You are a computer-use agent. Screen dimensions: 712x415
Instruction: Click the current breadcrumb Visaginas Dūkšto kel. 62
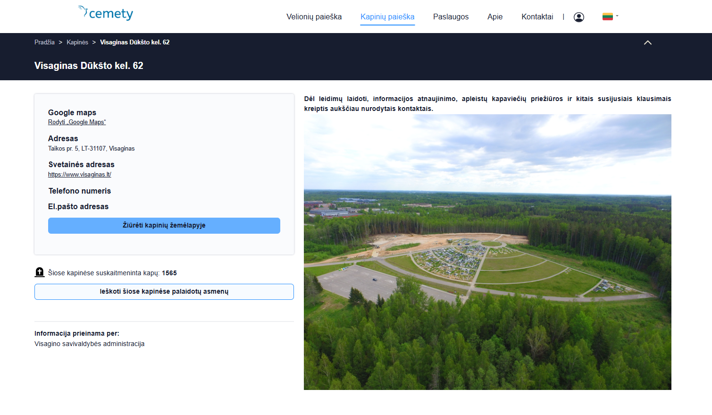(x=134, y=42)
